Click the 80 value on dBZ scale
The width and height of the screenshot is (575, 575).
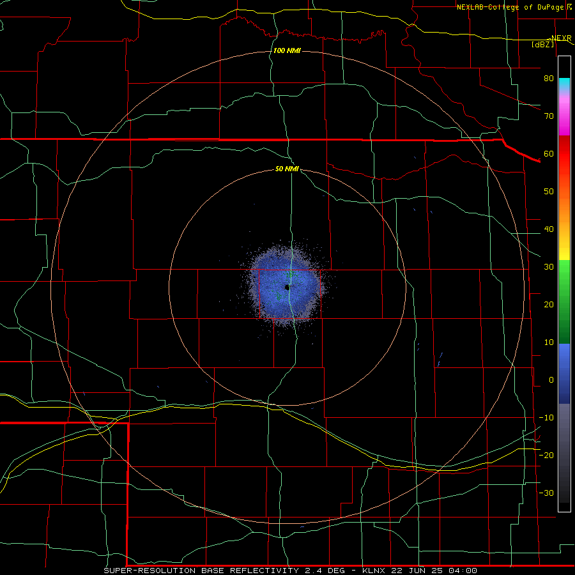tap(549, 78)
